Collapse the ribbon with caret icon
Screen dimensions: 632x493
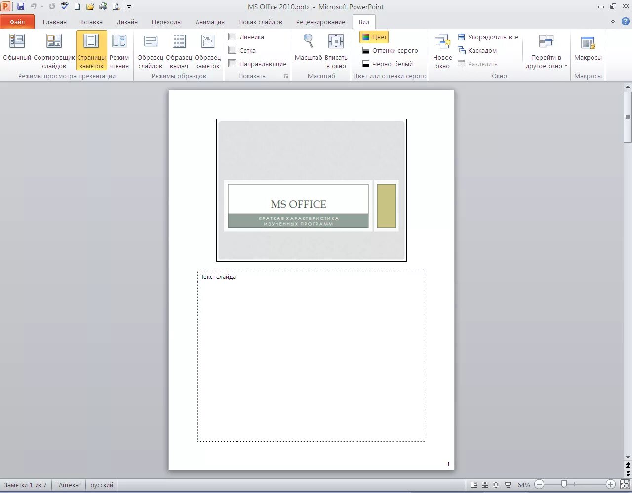pos(613,22)
